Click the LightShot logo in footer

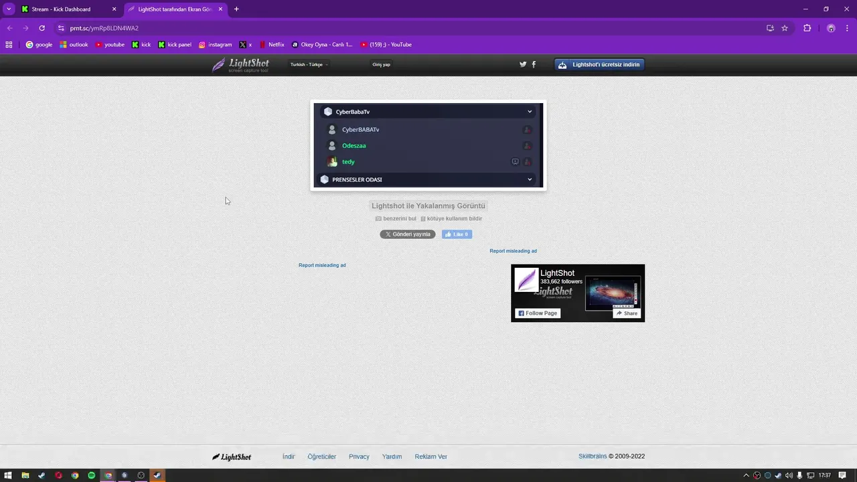point(232,457)
